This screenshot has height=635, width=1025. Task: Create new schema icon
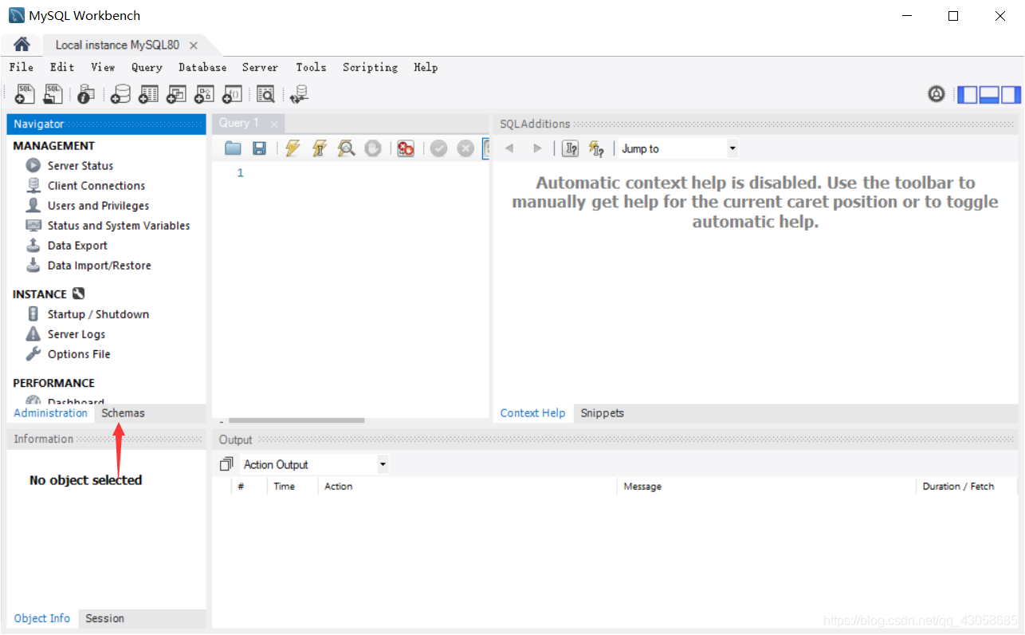[120, 94]
